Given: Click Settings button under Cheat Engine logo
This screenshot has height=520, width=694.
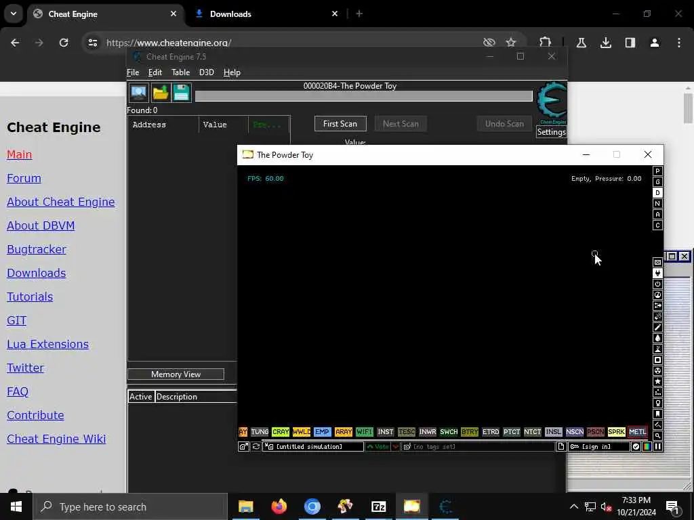Looking at the screenshot, I should coord(552,132).
